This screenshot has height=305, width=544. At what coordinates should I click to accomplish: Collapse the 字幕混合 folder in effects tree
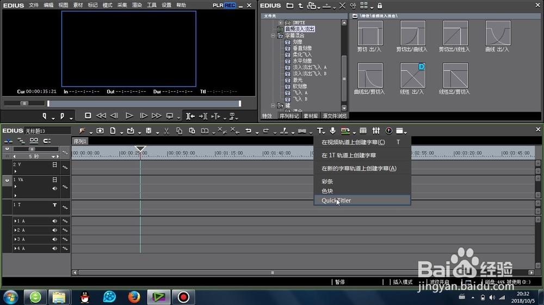click(274, 36)
